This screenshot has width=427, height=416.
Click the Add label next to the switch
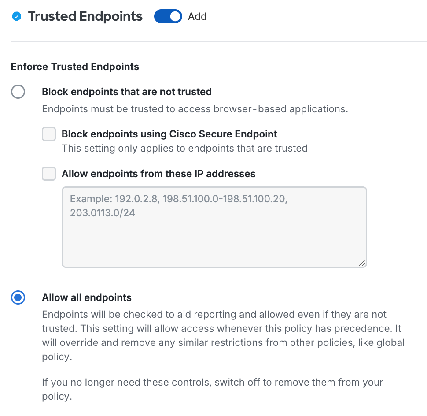[197, 16]
